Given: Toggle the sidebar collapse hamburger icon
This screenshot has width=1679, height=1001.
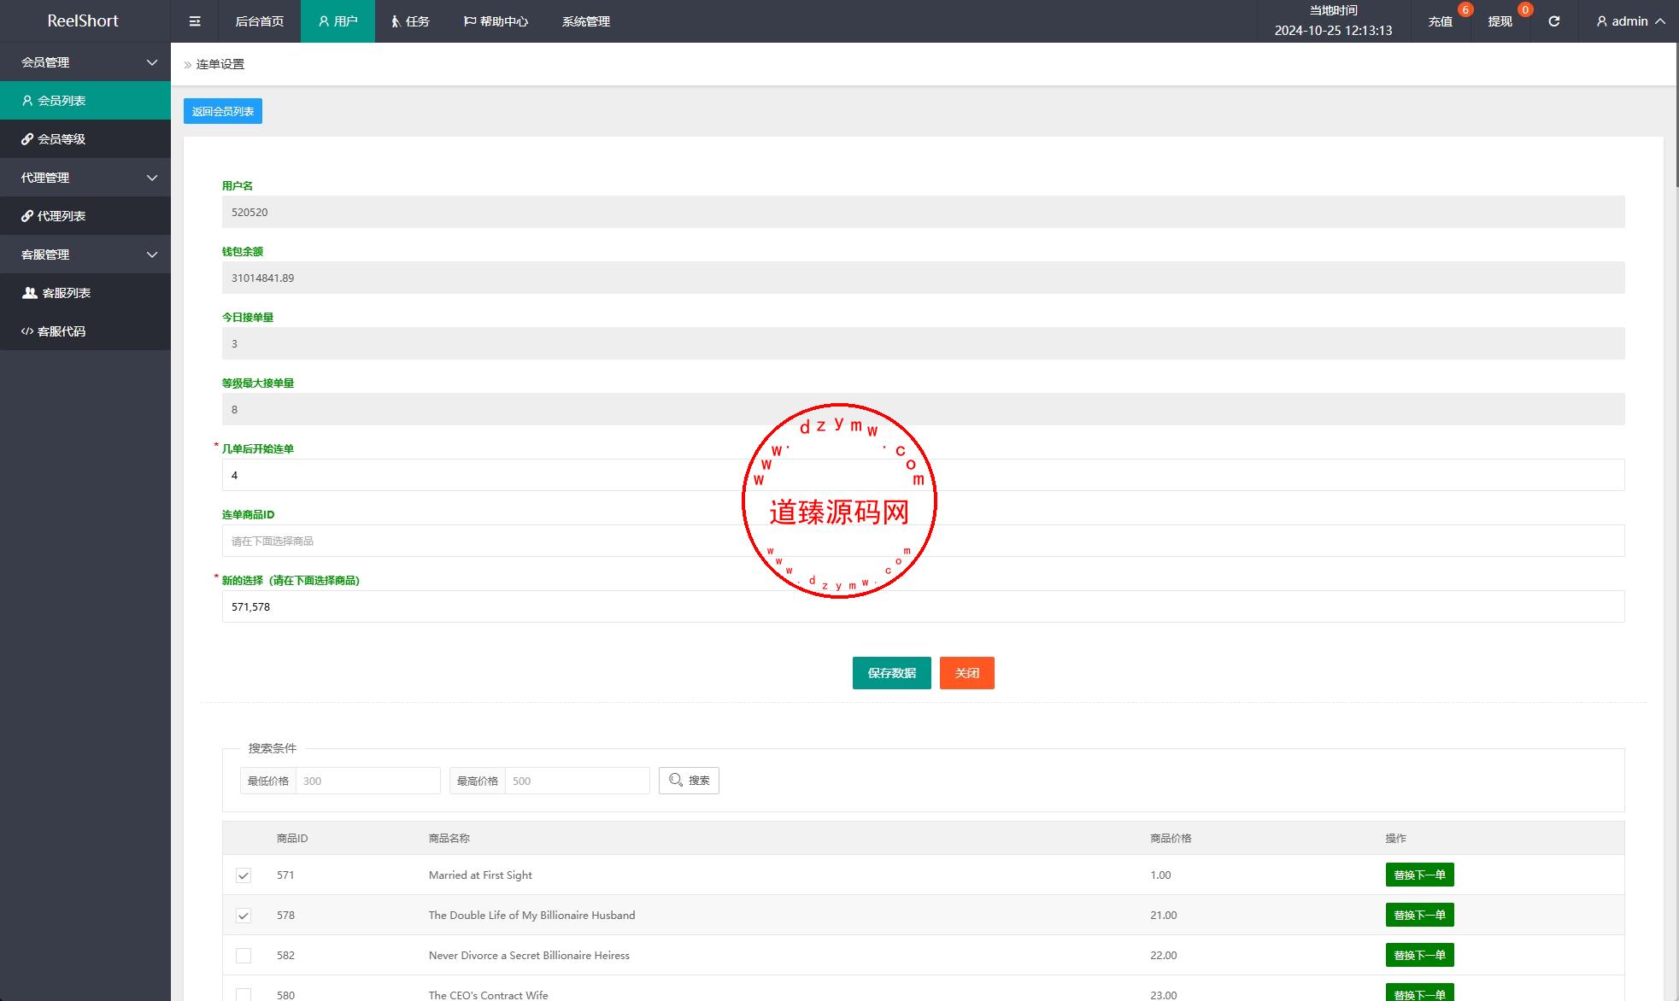Looking at the screenshot, I should [x=195, y=21].
